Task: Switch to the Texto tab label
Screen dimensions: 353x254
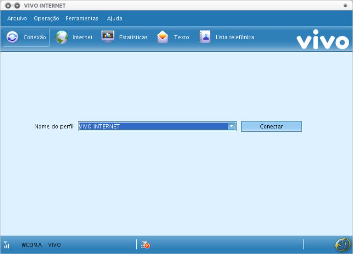Action: (x=181, y=37)
